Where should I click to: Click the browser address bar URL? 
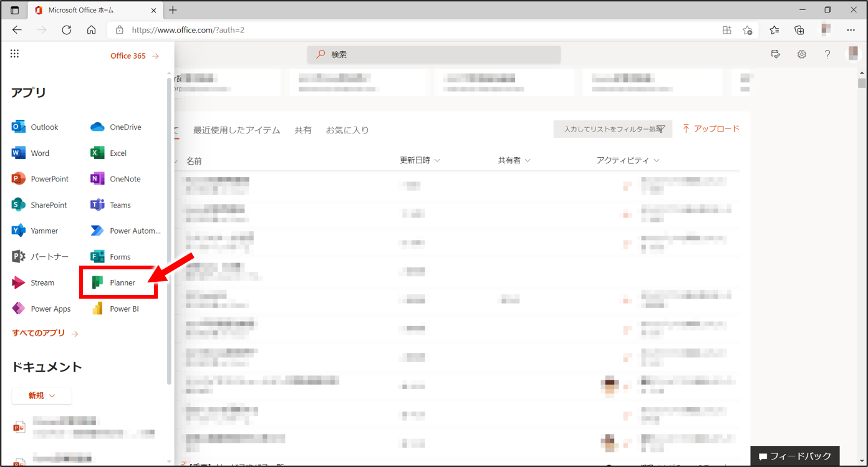[x=188, y=30]
